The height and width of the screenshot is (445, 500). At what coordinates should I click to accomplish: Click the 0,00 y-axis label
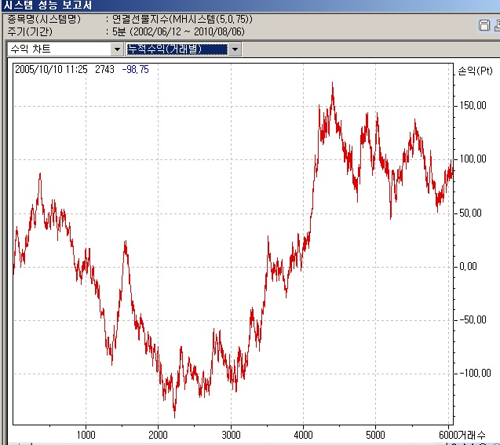tap(468, 267)
